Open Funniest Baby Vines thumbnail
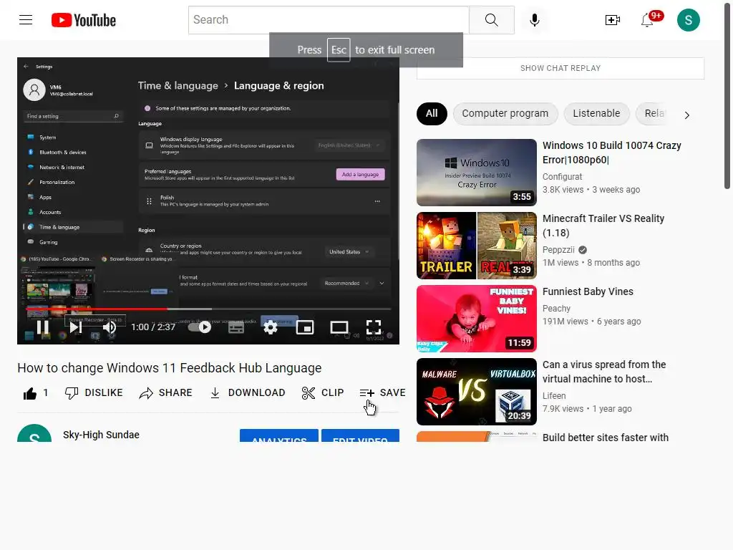The height and width of the screenshot is (550, 733). point(476,319)
